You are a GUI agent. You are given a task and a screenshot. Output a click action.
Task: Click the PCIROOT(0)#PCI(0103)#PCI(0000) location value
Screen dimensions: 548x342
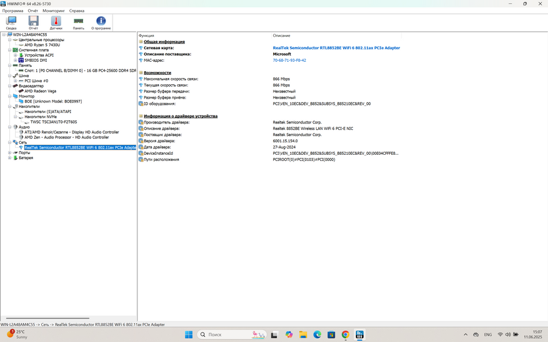[304, 160]
